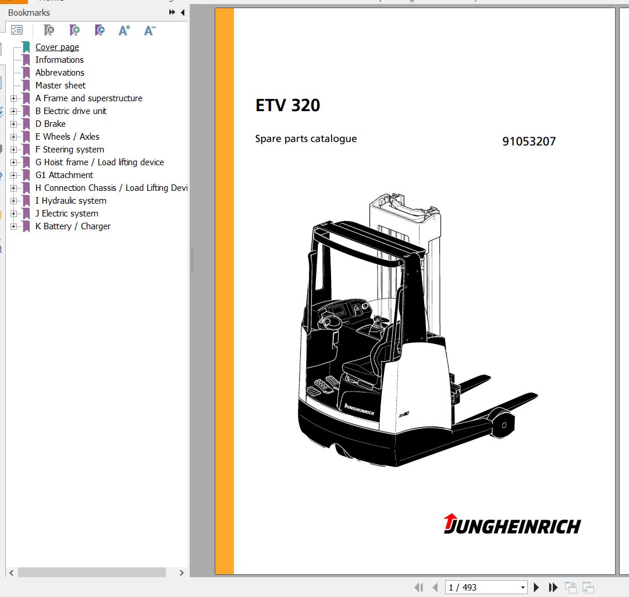Click the expand/collapse all bookmarks list icon
The image size is (629, 597).
pos(17,30)
